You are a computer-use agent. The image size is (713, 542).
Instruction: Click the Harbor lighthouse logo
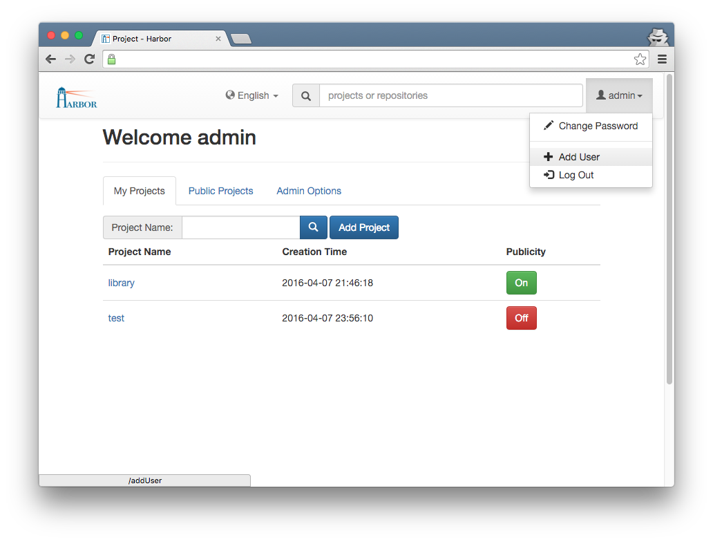click(77, 97)
